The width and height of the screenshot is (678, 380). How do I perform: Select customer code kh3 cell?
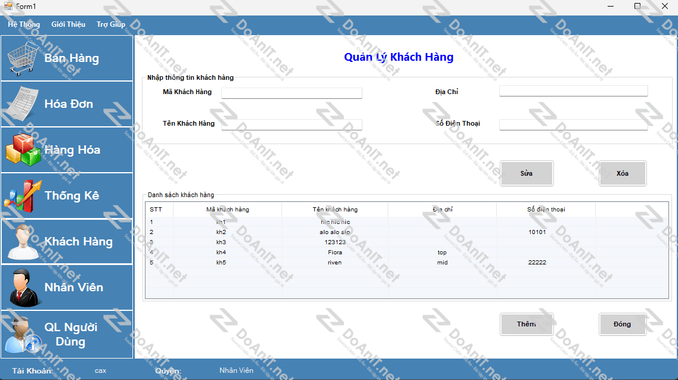221,242
